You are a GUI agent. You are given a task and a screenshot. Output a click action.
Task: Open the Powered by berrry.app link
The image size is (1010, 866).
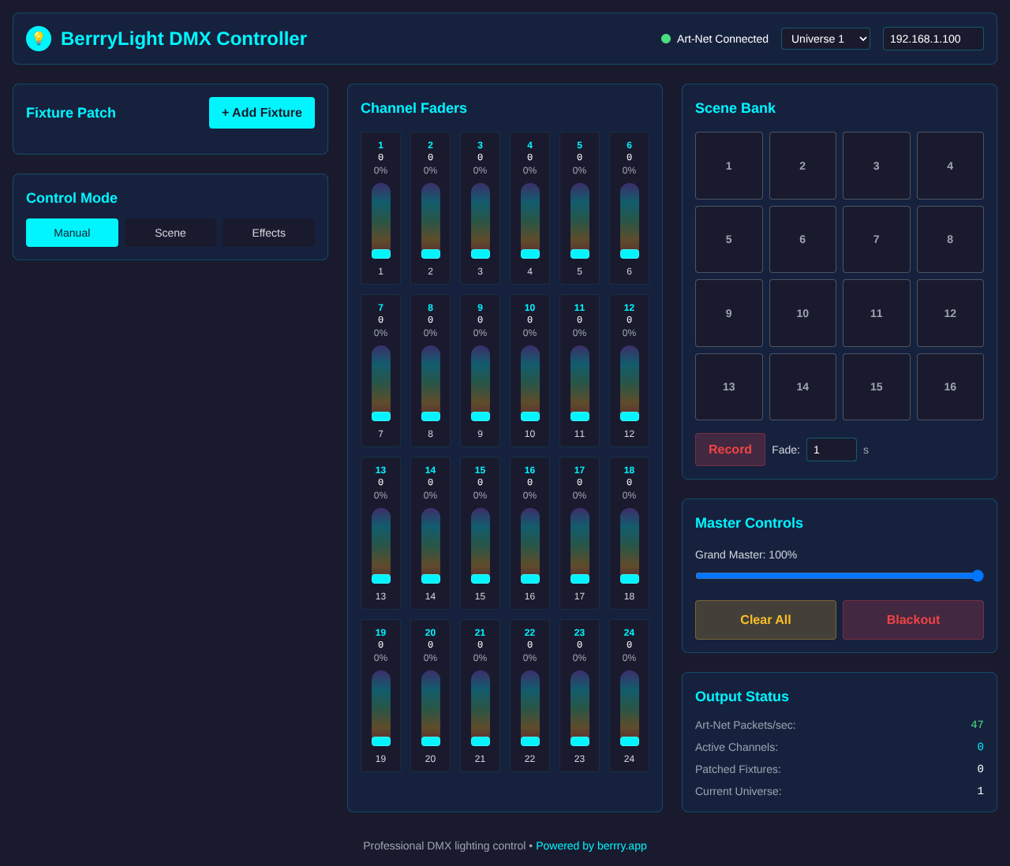(x=591, y=845)
